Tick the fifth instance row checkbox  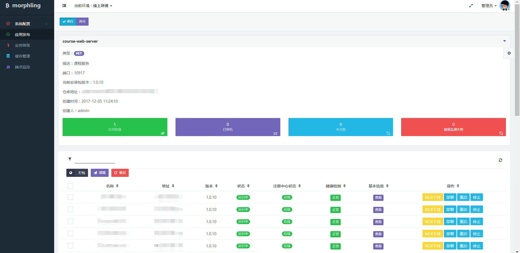pos(70,246)
